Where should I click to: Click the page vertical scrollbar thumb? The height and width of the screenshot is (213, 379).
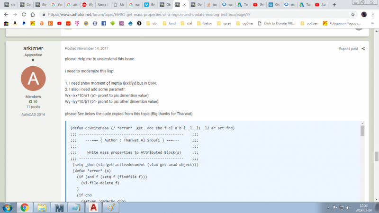tap(377, 157)
